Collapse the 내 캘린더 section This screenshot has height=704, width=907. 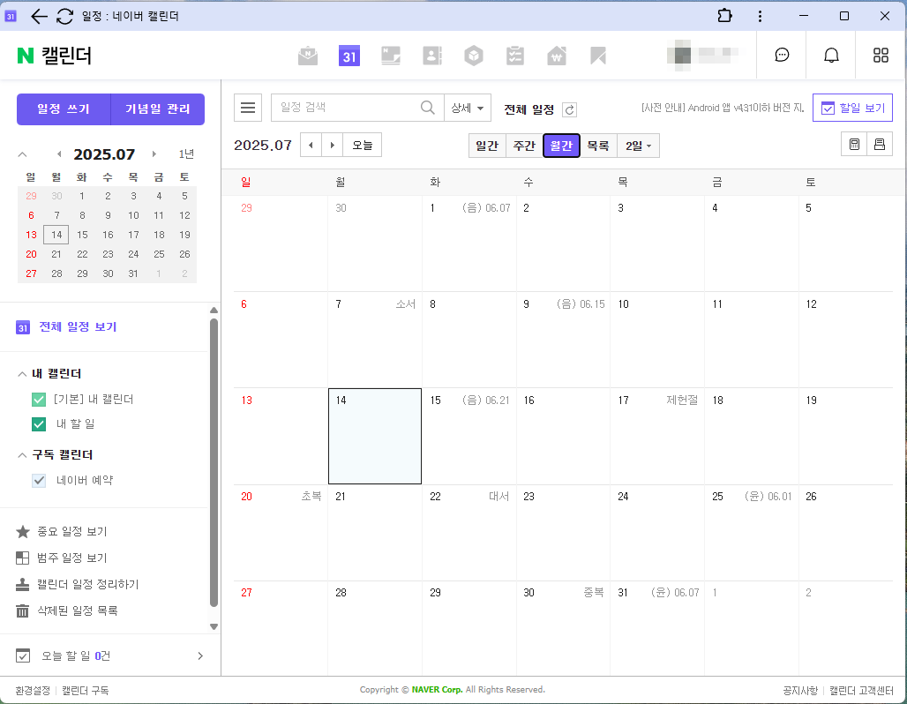pos(21,373)
